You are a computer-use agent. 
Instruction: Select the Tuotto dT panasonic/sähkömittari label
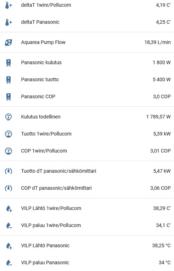click(58, 171)
